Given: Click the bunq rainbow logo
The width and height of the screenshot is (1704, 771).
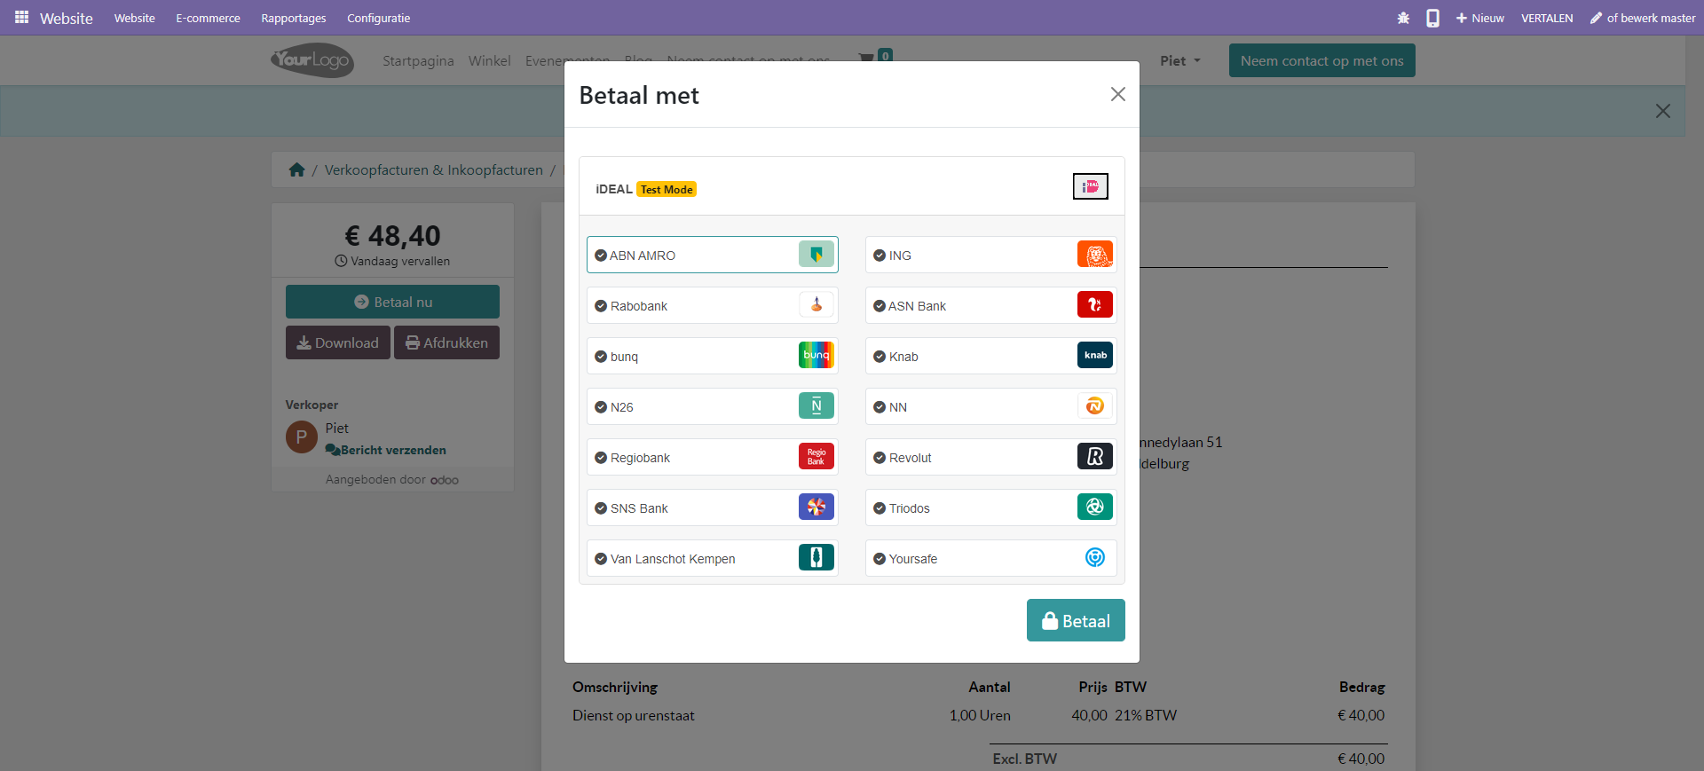Looking at the screenshot, I should coord(816,356).
